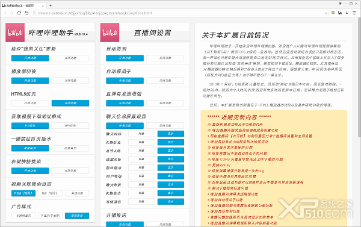Turn off 视频关联搜索设置 feature
The image size is (361, 227).
click(x=77, y=193)
